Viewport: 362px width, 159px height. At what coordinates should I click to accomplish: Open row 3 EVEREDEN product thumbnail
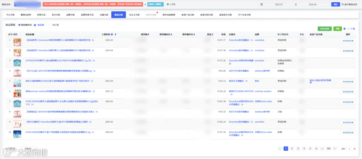click(17, 63)
